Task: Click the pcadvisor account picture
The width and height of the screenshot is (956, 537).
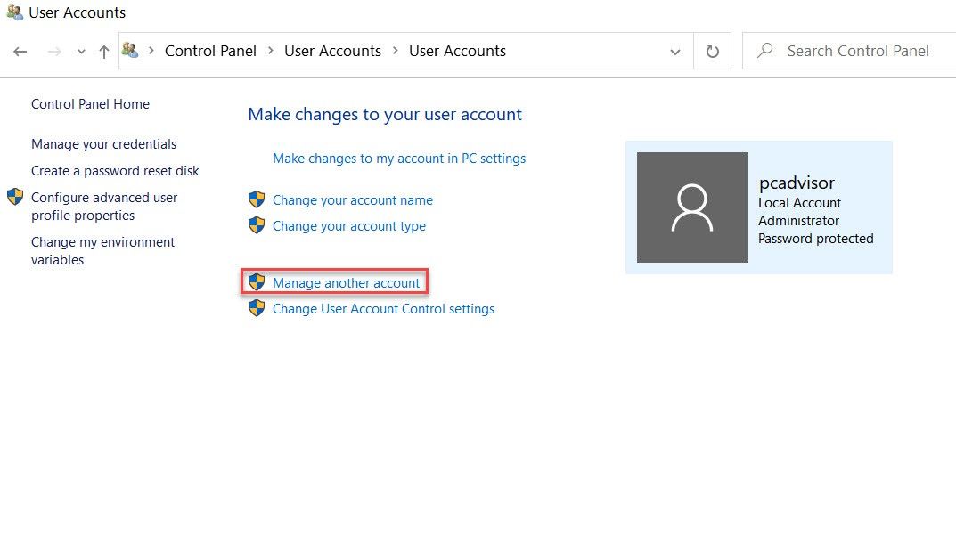Action: (x=691, y=207)
